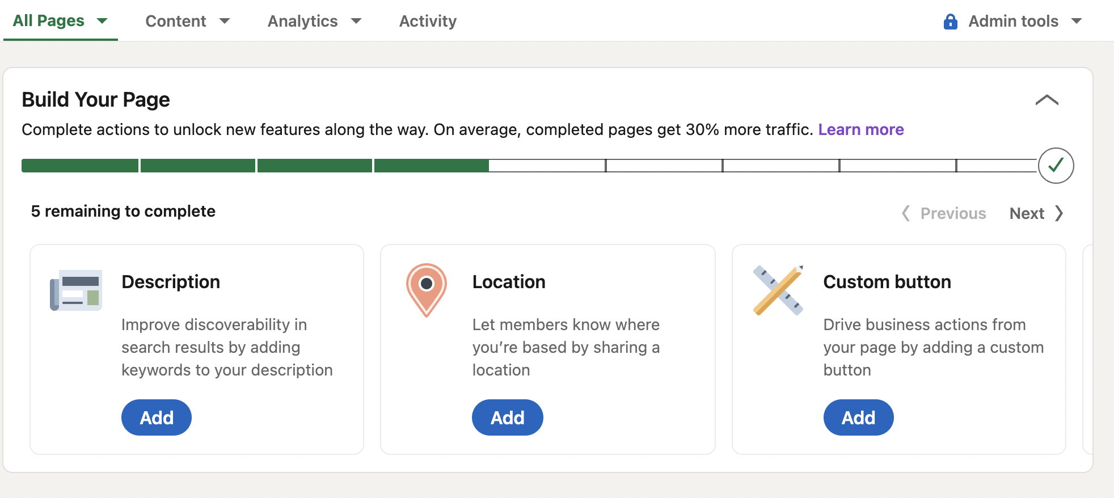Follow the Learn more link
The image size is (1114, 498).
[861, 129]
